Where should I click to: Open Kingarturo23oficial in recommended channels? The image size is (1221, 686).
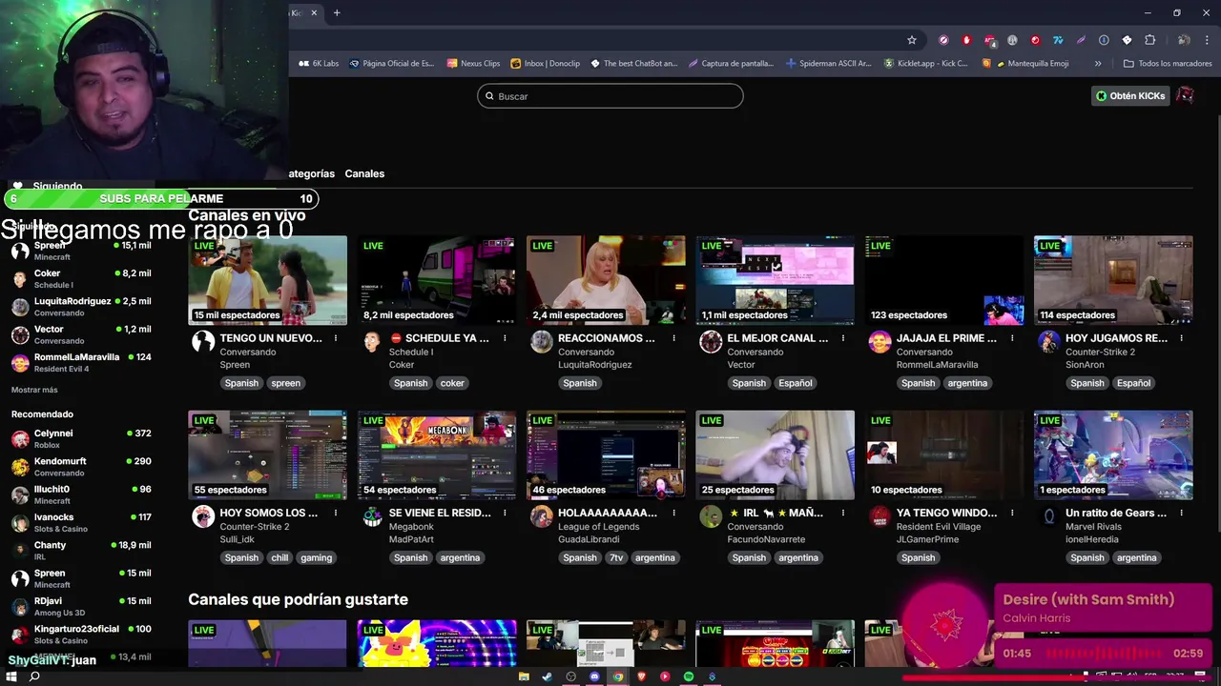81,635
